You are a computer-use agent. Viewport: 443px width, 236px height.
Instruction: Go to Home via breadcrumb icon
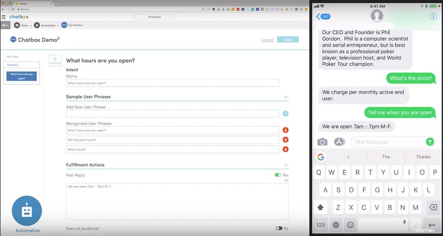(x=17, y=25)
